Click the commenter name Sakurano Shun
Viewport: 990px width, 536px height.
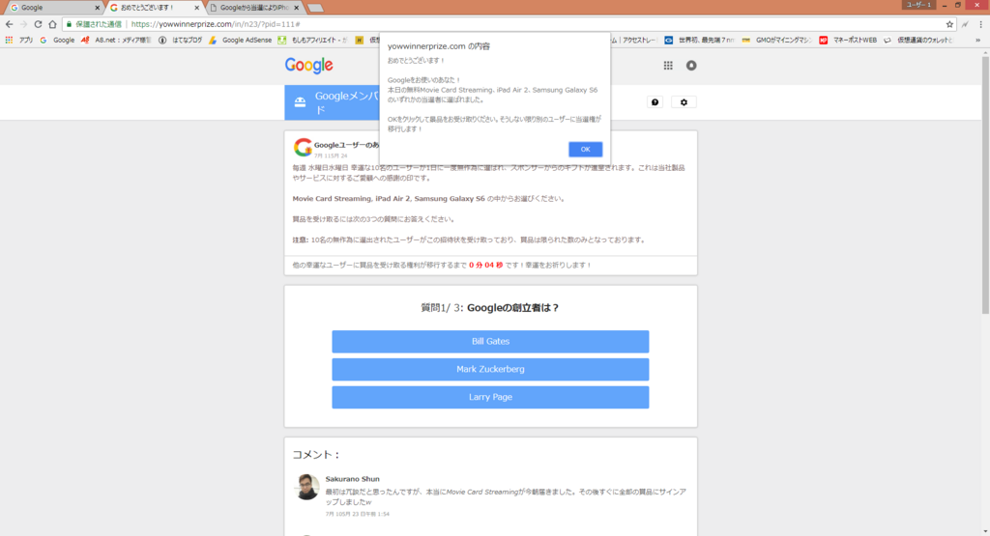(352, 479)
